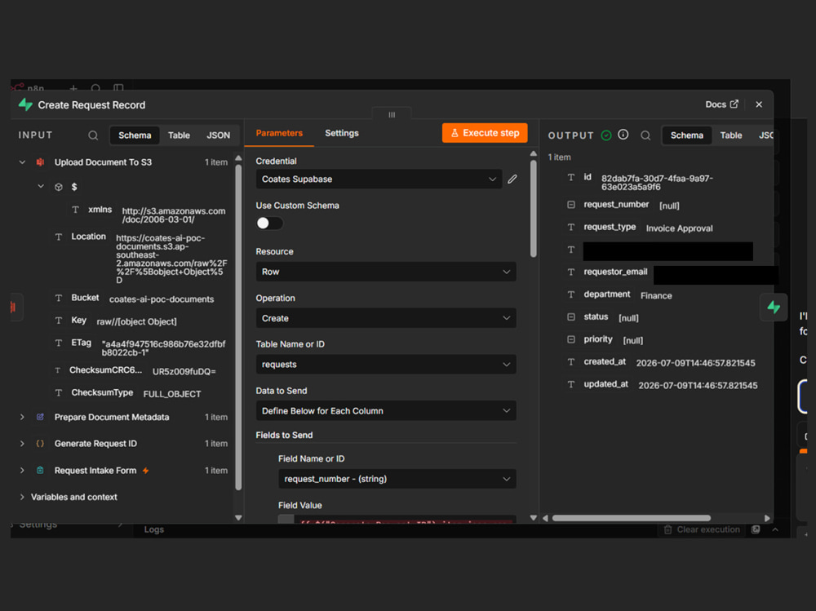Open the Field Name or ID dropdown
816x611 pixels.
click(397, 479)
